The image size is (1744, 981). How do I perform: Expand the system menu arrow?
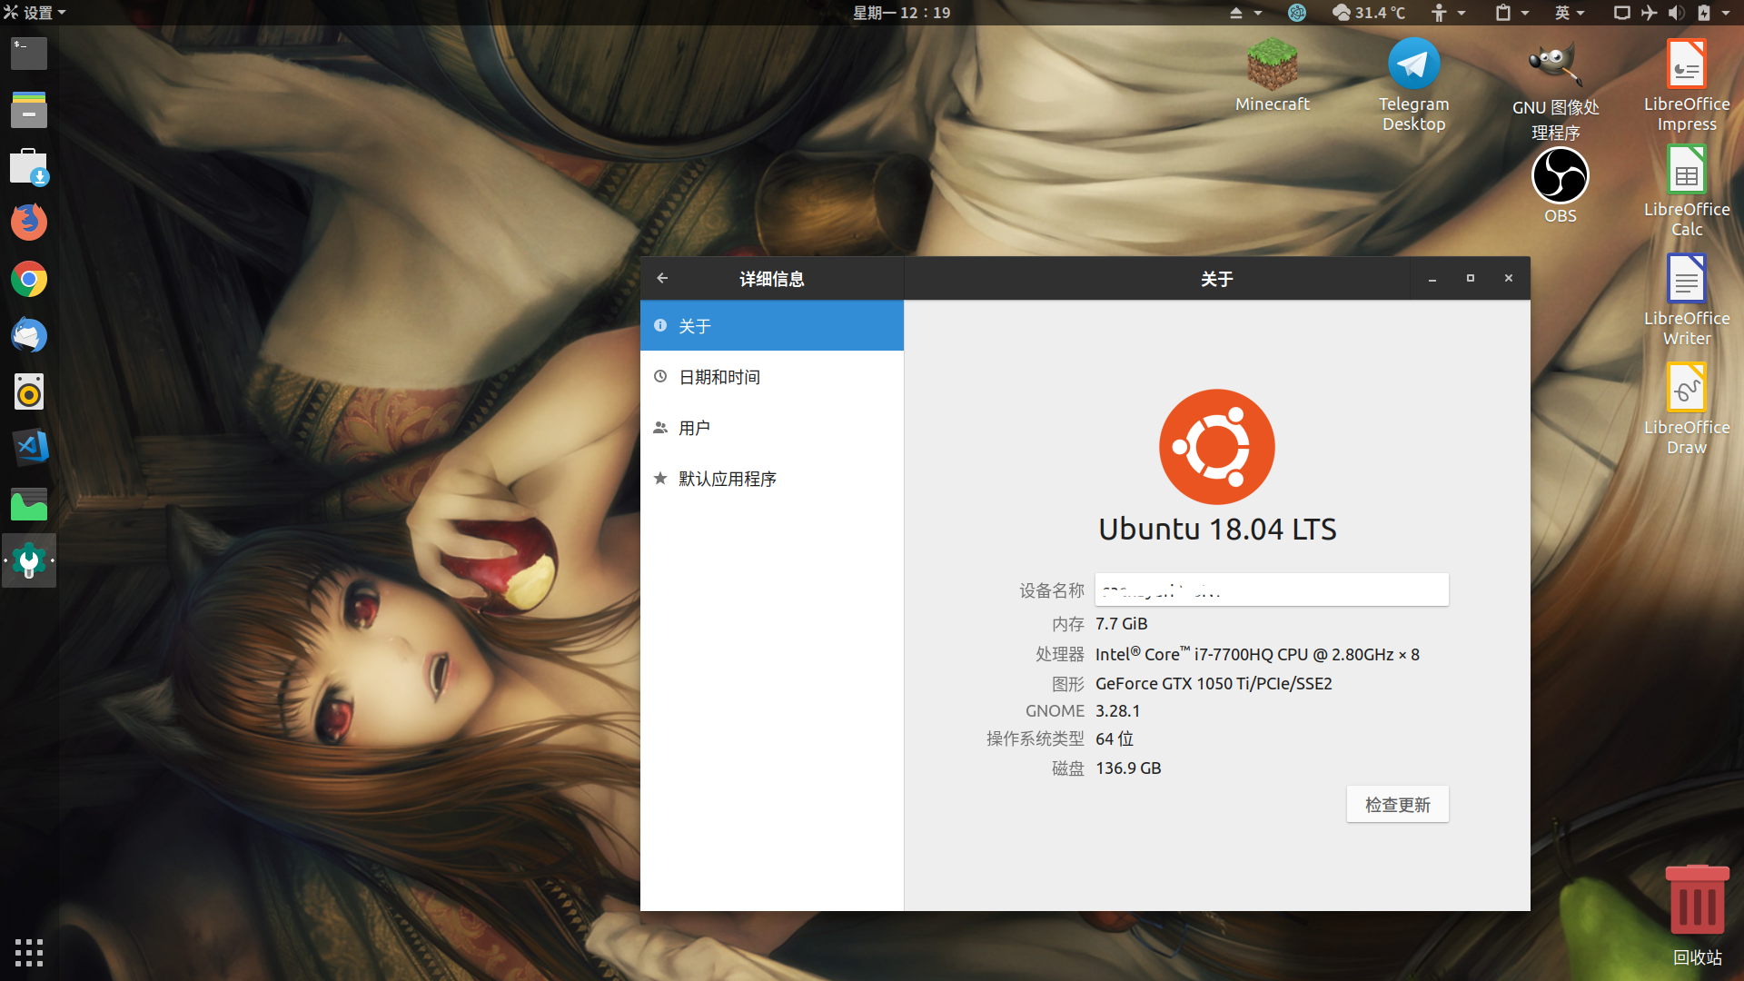point(1726,13)
